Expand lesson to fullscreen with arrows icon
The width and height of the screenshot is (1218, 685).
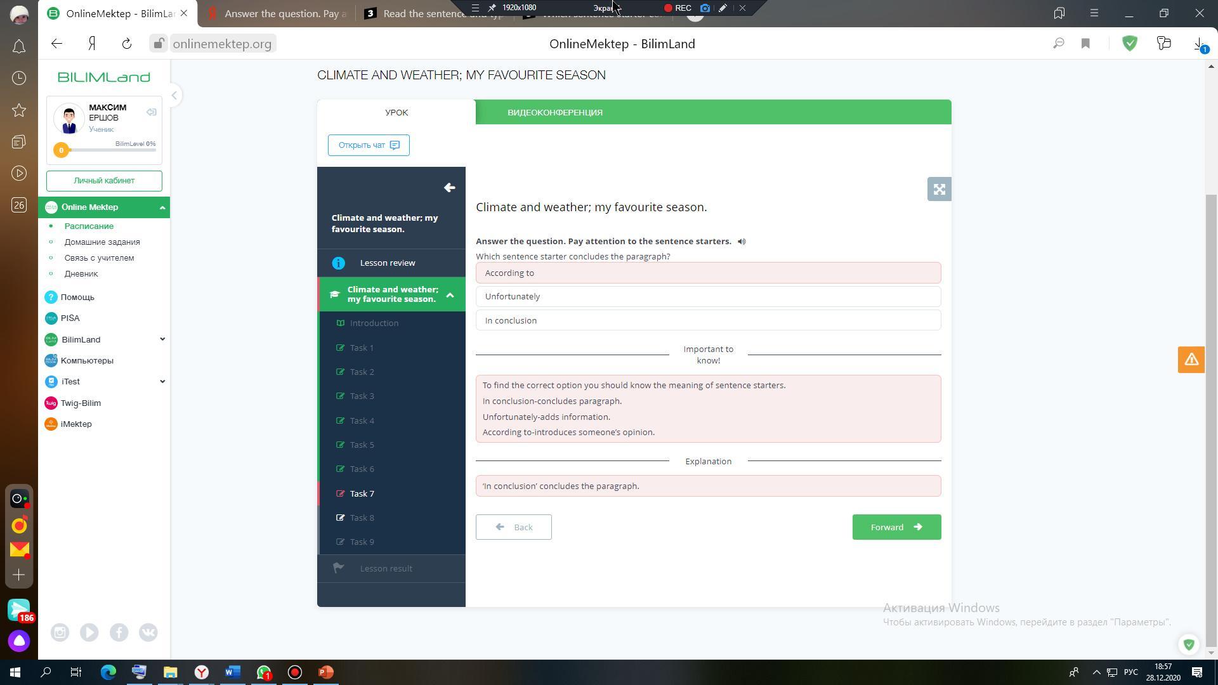tap(939, 189)
